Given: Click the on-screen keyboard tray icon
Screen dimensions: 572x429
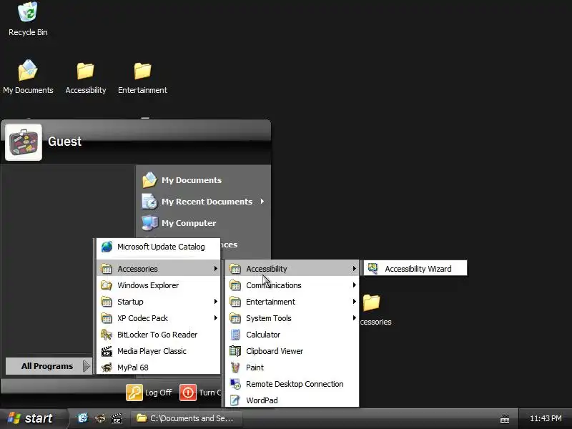Looking at the screenshot, I should (505, 419).
